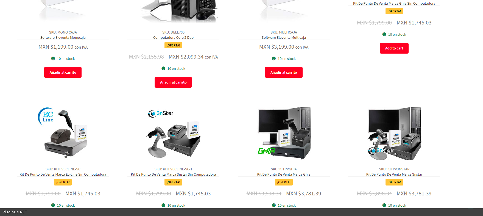Open the 3nStar kit without computer image

tap(173, 133)
